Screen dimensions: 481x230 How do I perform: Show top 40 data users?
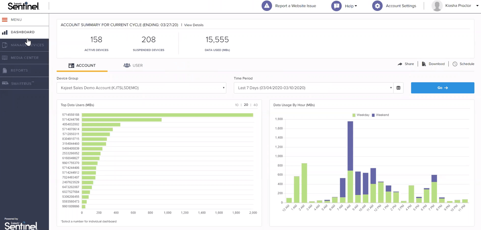pyautogui.click(x=255, y=105)
